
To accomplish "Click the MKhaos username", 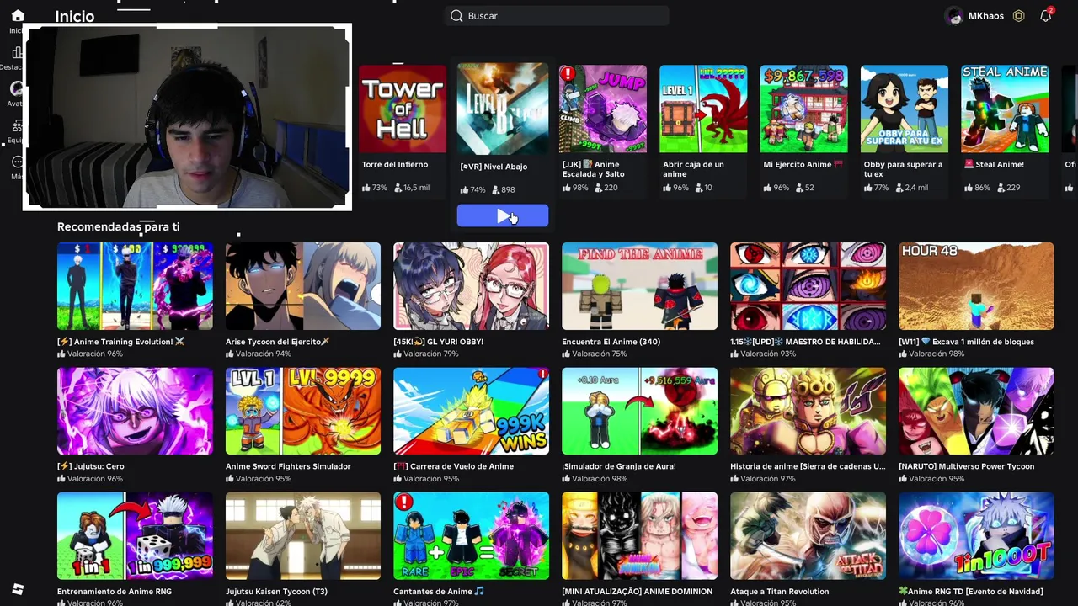I will (985, 16).
